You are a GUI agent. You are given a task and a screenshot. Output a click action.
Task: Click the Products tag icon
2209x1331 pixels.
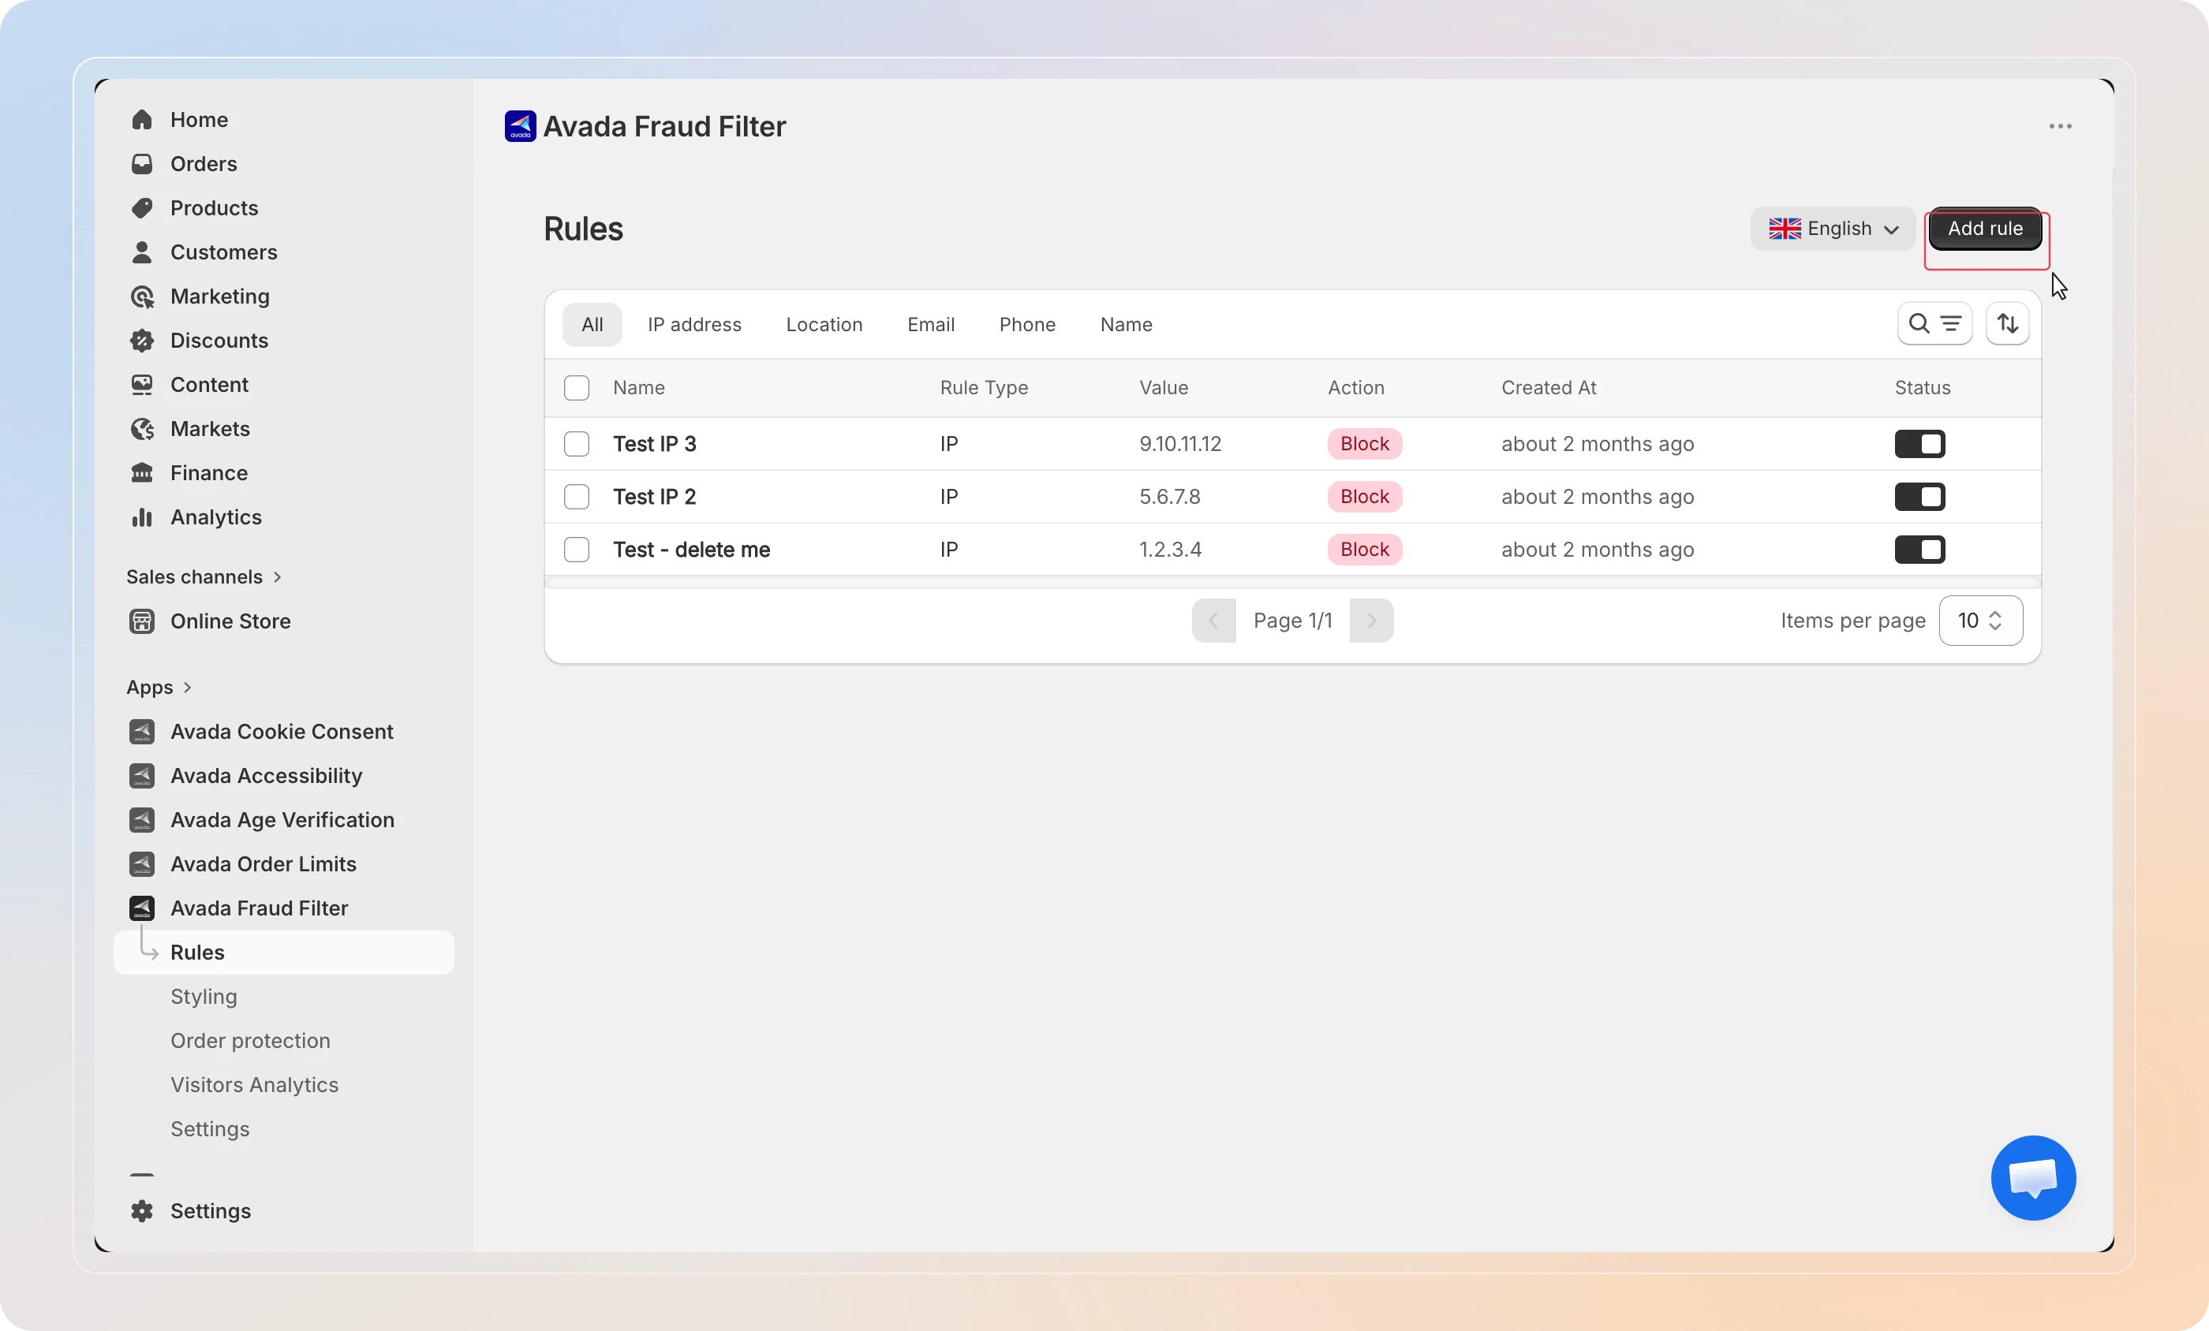click(x=142, y=208)
